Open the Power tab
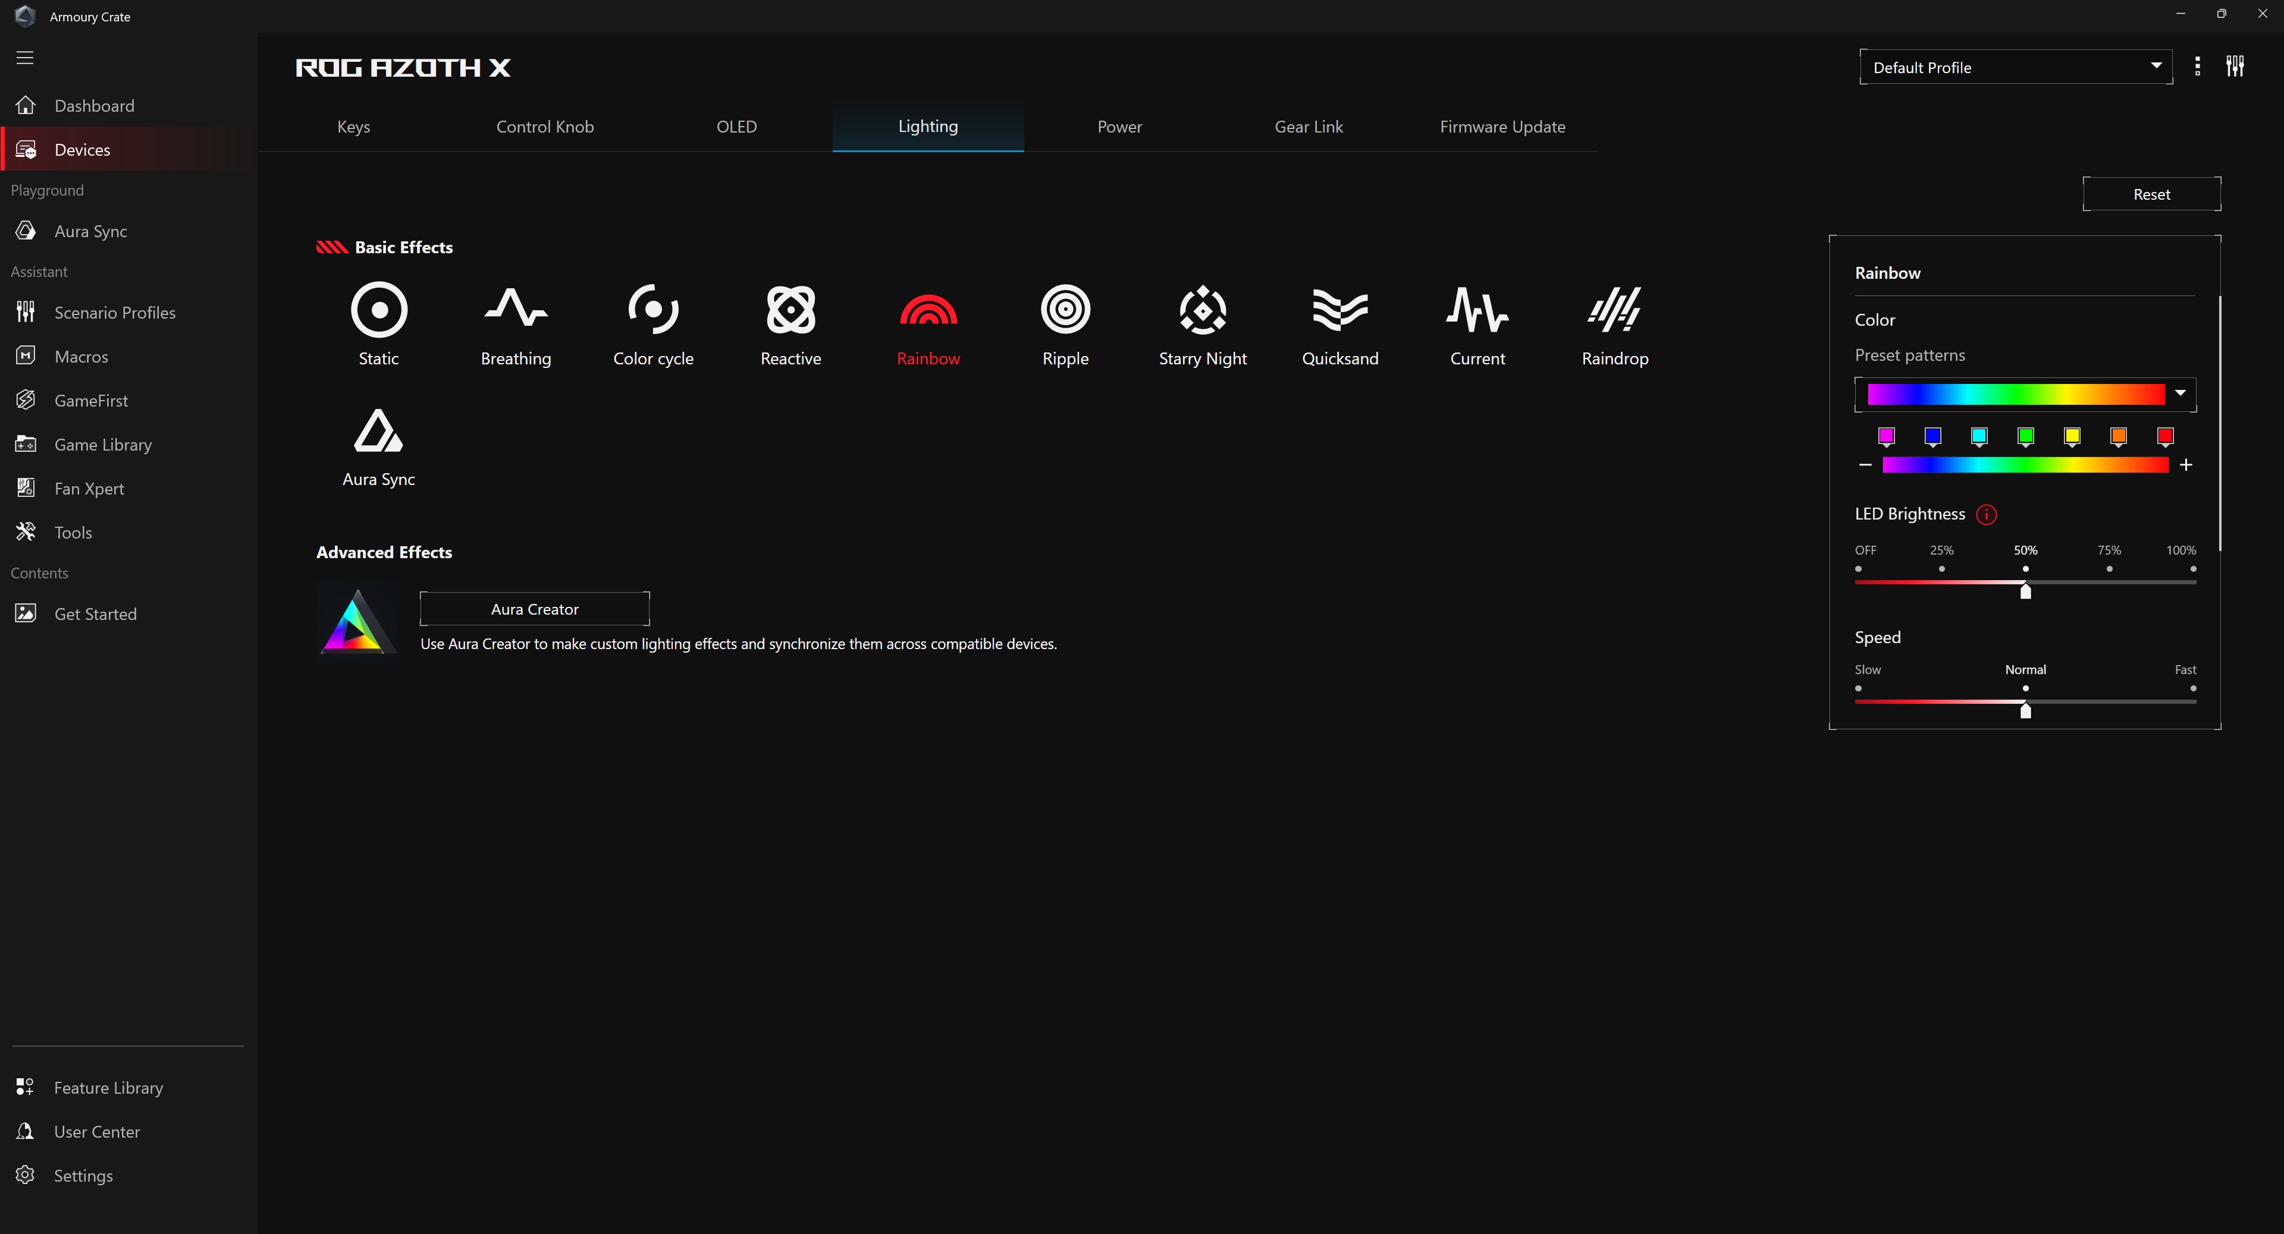The height and width of the screenshot is (1234, 2284). pyautogui.click(x=1120, y=127)
